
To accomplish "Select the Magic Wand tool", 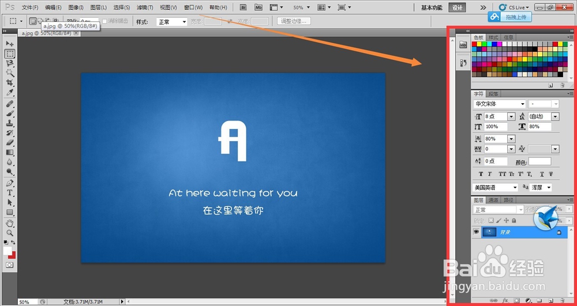I will 10,73.
